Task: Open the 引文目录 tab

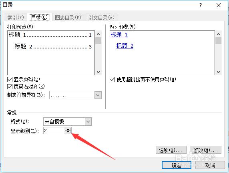Action: 101,18
